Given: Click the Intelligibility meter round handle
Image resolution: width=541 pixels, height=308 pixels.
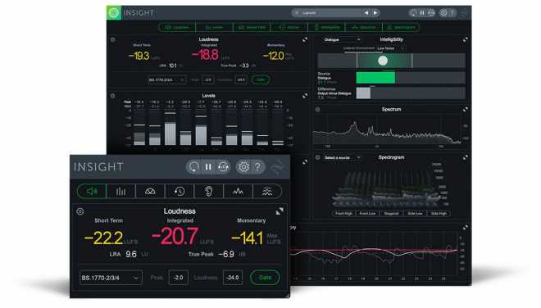Looking at the screenshot, I should (x=383, y=61).
